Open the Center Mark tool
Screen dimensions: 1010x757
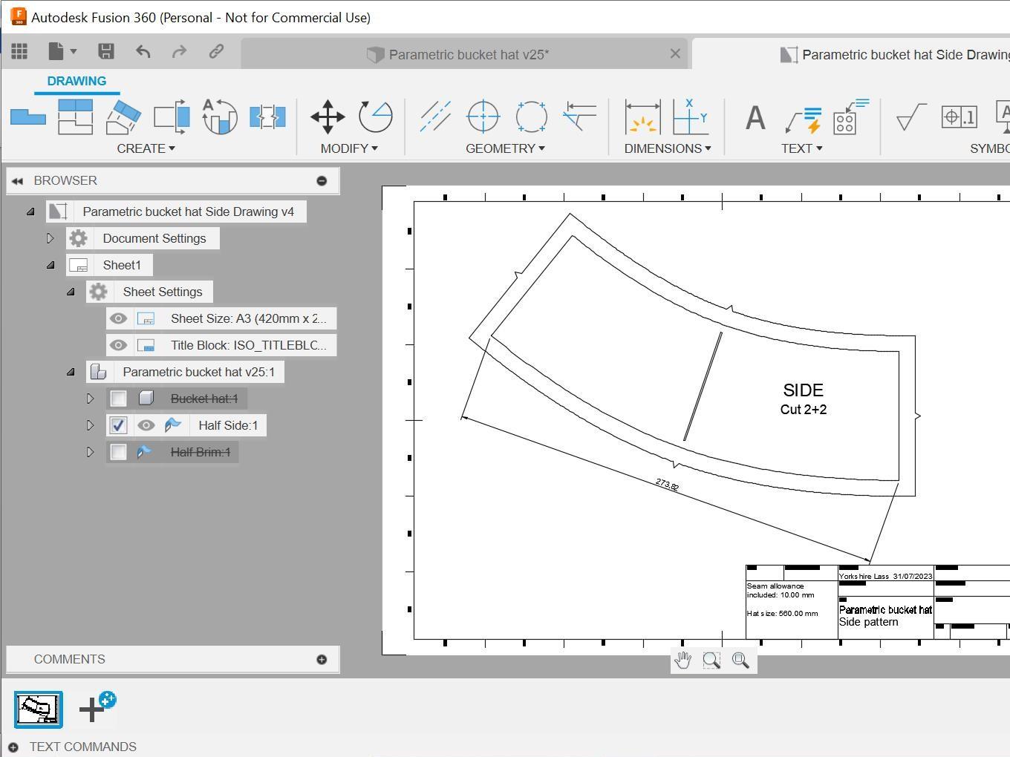(x=483, y=117)
